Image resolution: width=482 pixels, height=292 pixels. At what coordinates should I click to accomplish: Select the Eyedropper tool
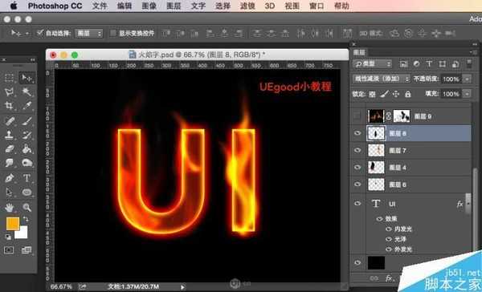27,106
